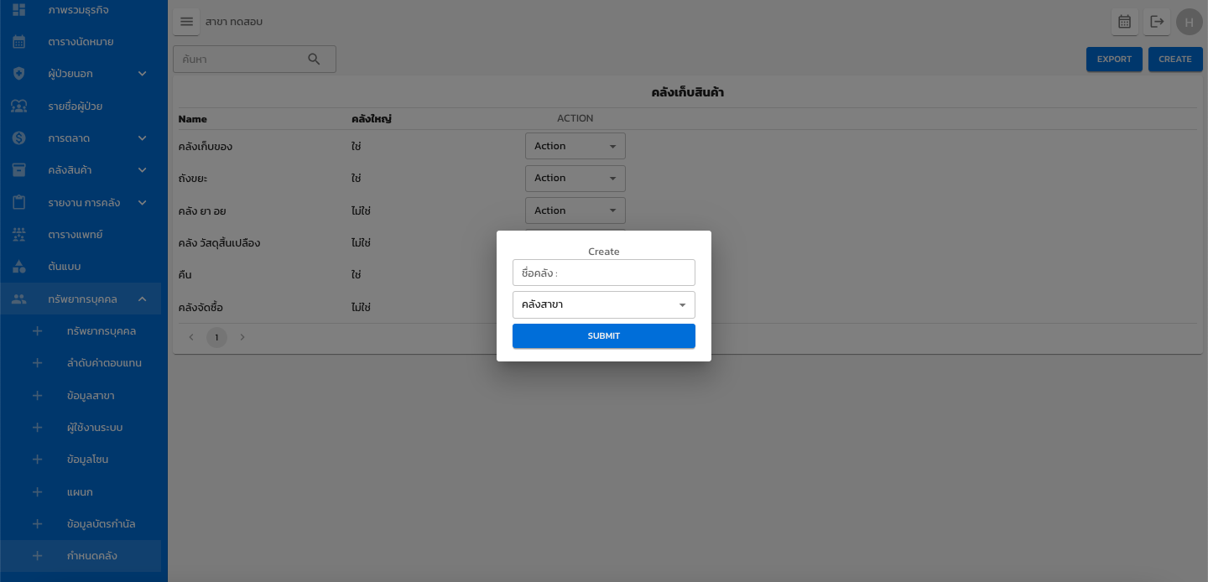Open the user avatar H
Image resolution: width=1208 pixels, height=582 pixels.
click(x=1189, y=22)
